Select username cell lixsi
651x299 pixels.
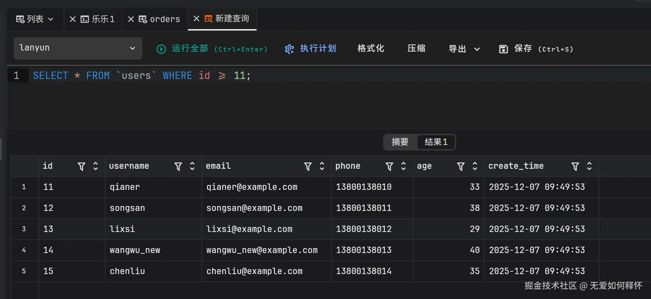[153, 229]
